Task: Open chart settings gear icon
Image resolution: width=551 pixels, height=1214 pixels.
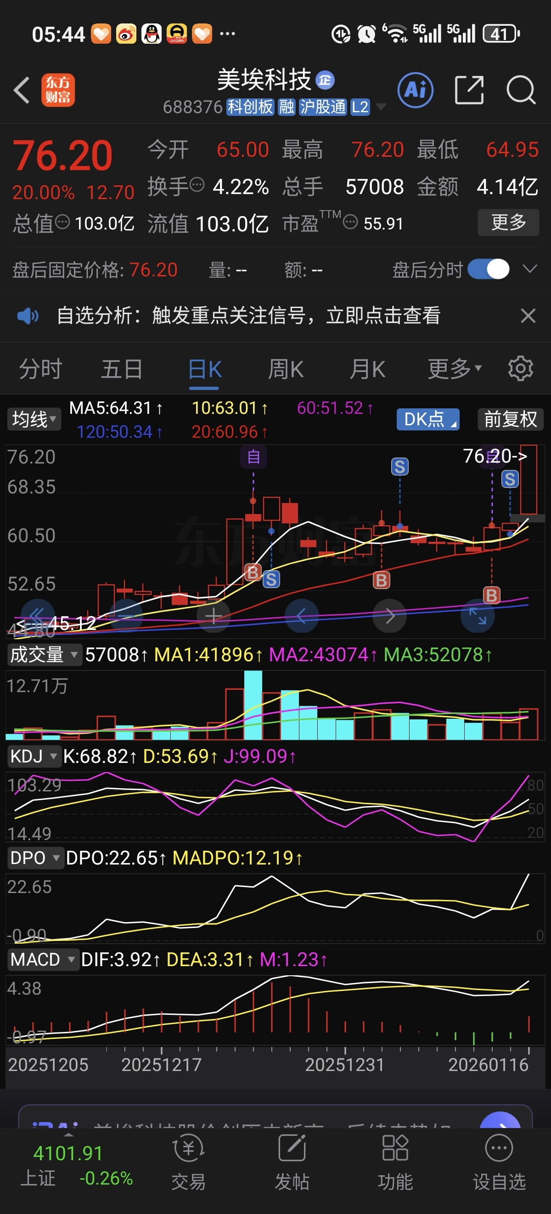Action: (520, 368)
